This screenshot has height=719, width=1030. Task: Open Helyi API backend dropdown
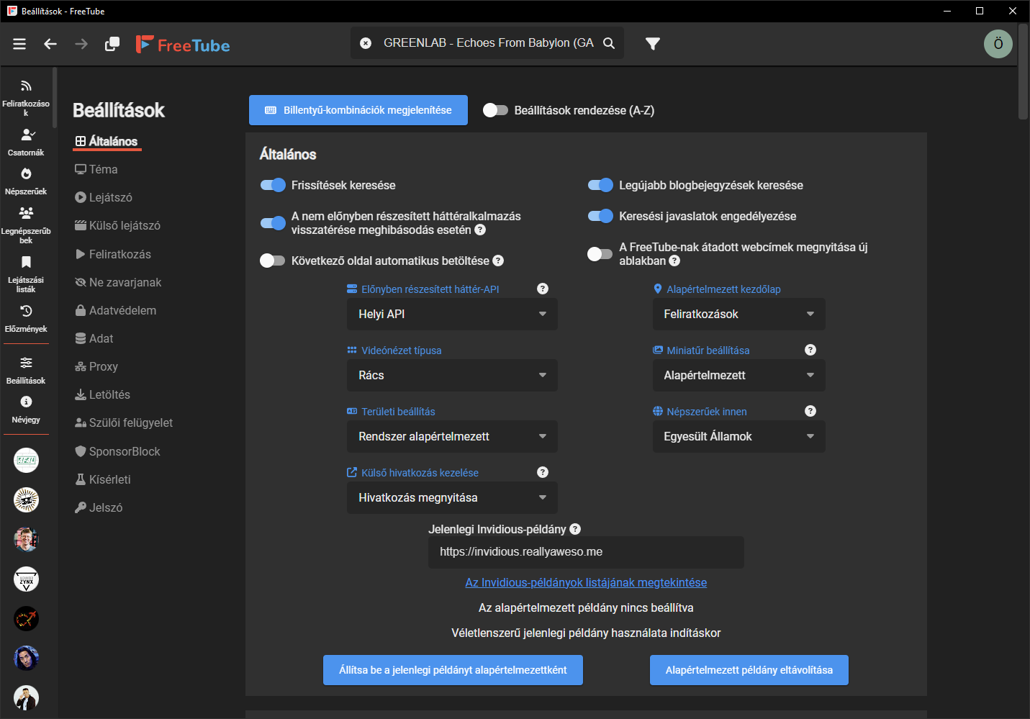click(452, 315)
